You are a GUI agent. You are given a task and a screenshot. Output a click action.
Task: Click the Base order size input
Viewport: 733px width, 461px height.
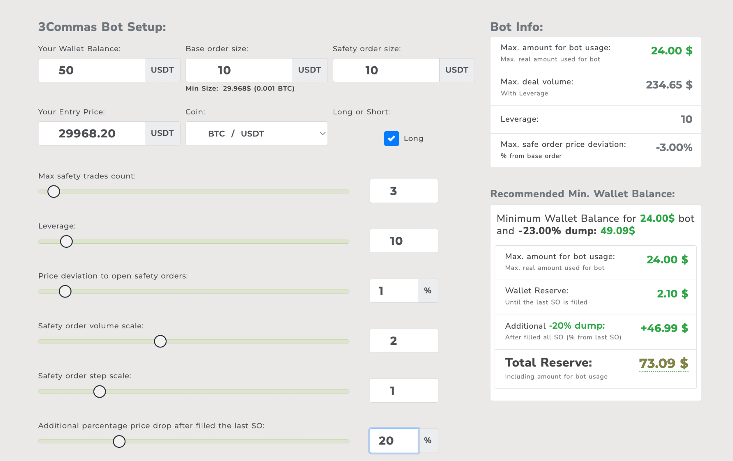point(239,70)
